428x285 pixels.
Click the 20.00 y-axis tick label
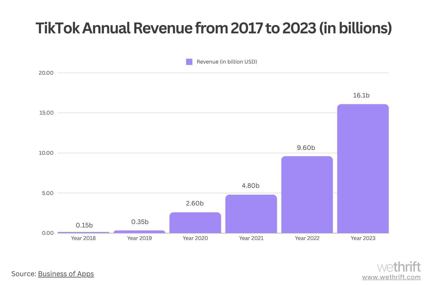[46, 73]
